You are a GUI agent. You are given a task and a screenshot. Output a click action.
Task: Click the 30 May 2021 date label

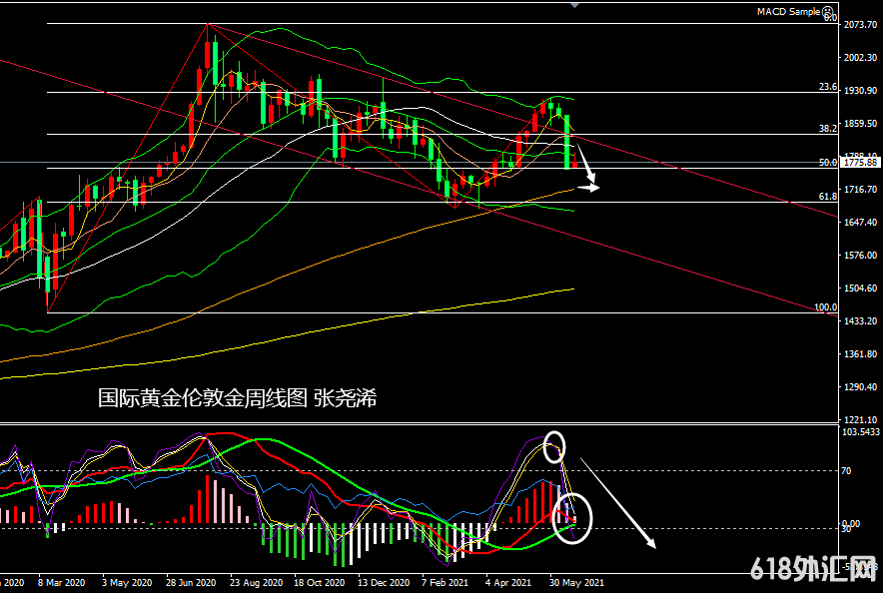click(x=576, y=581)
